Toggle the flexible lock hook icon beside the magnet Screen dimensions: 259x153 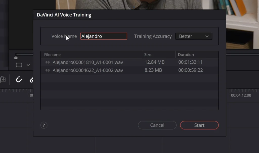32,80
